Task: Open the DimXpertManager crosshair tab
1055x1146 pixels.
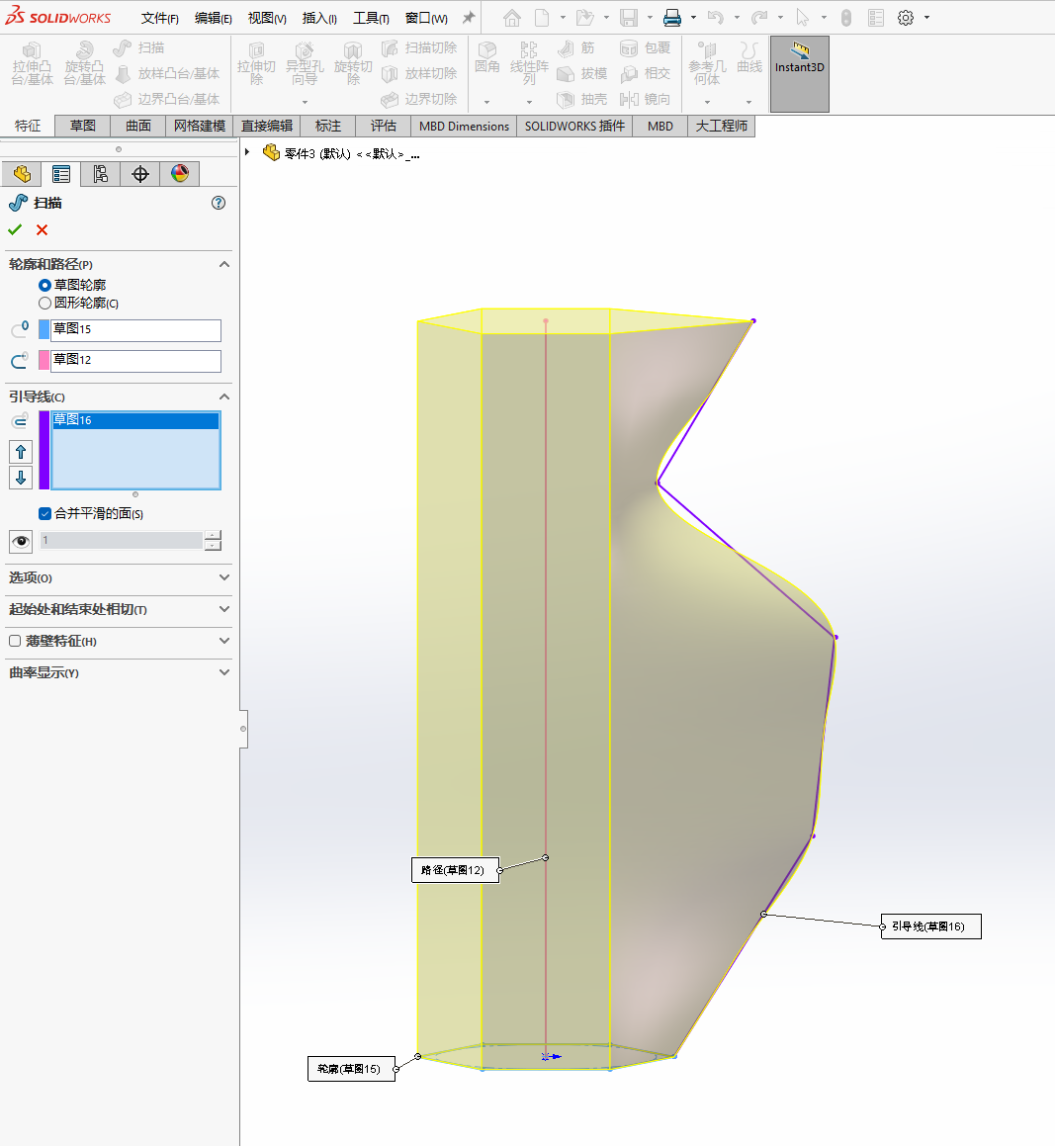Action: (x=140, y=174)
